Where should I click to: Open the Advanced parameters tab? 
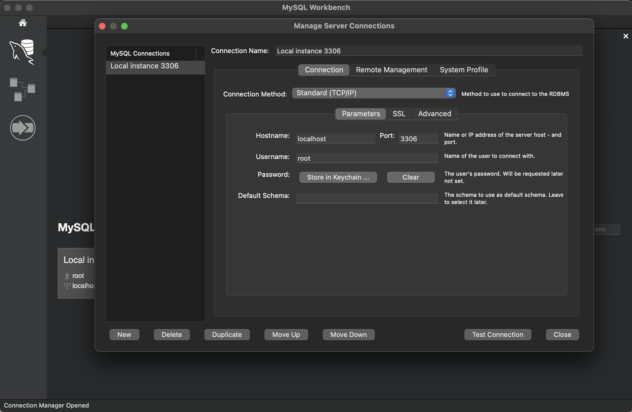tap(434, 114)
